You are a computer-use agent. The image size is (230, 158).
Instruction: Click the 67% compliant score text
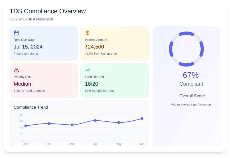(x=191, y=75)
